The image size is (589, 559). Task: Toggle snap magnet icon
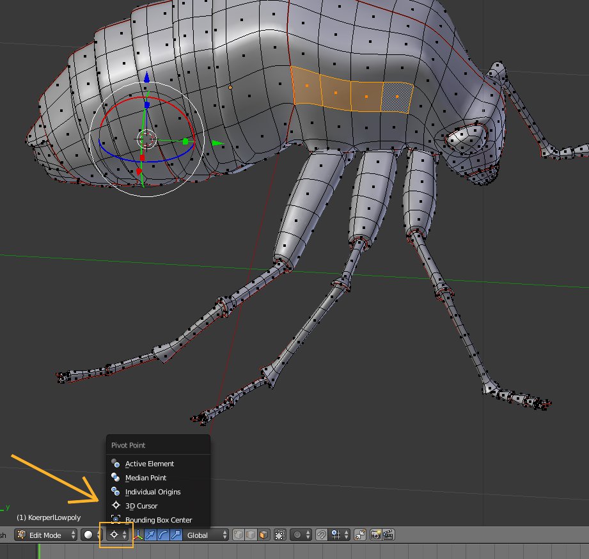(x=322, y=535)
